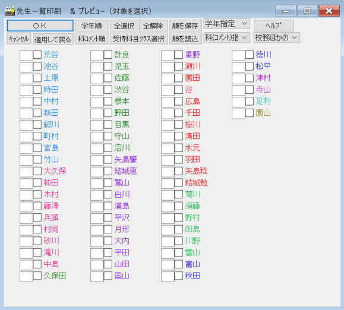The height and width of the screenshot is (310, 344).
Task: Click the name 藤澤
Action: pos(51,206)
